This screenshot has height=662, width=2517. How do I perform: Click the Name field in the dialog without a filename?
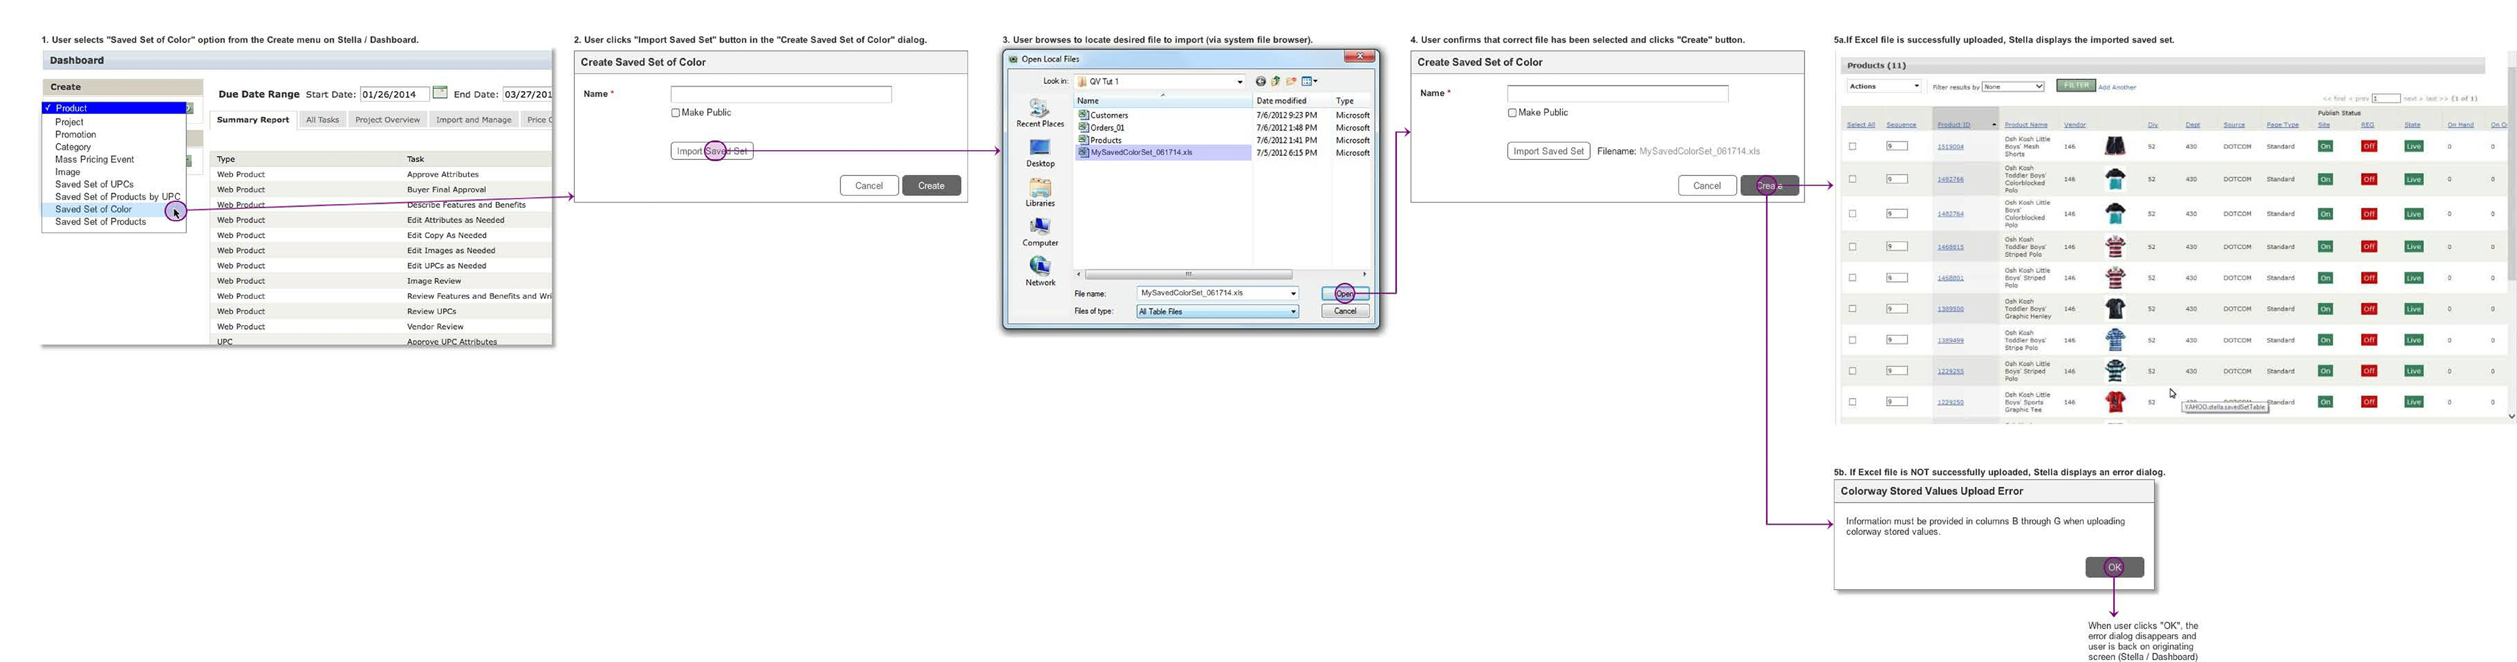(781, 94)
